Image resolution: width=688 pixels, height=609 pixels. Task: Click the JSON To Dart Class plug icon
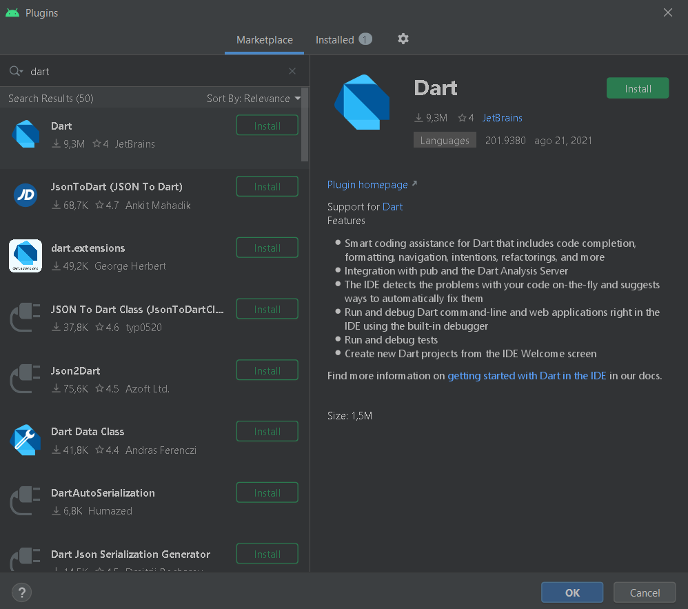pos(26,317)
